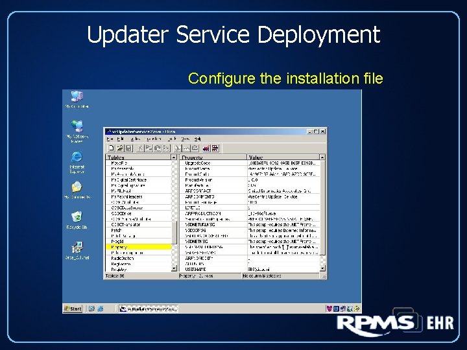467x350 pixels.
Task: Select the ProgId table entry
Action: pyautogui.click(x=139, y=241)
